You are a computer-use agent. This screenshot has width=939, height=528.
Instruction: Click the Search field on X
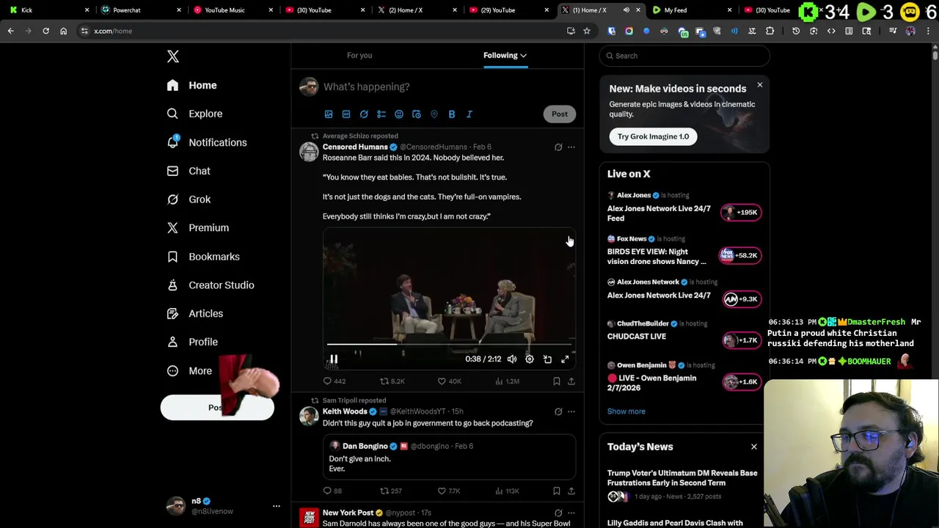point(684,56)
